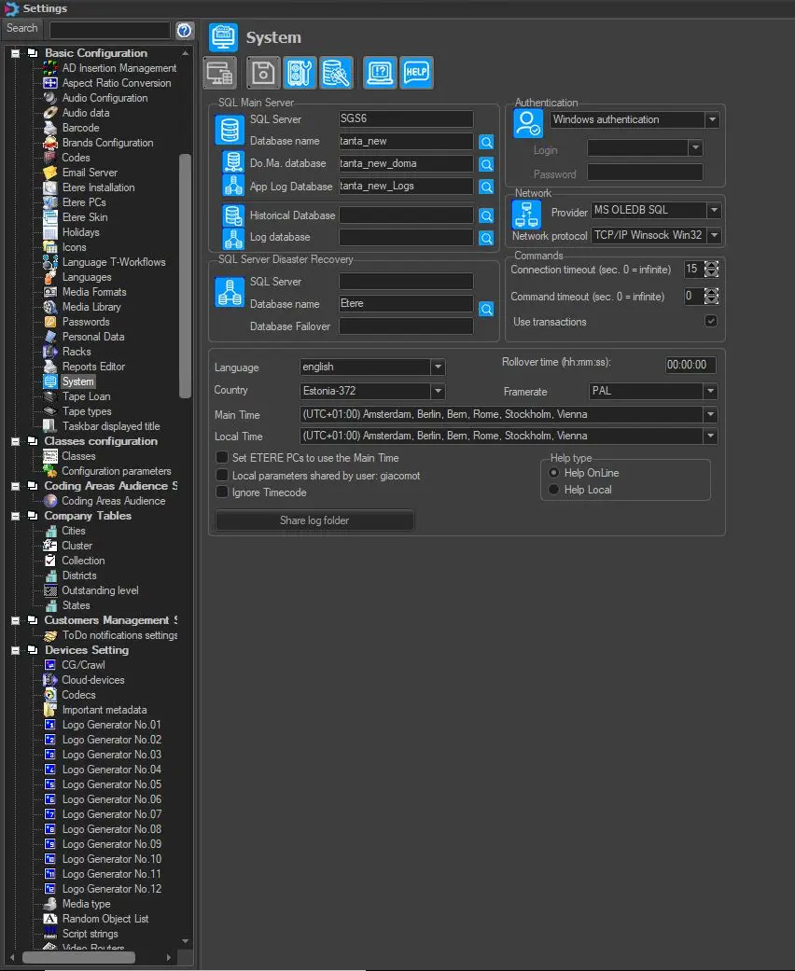Browse for Database name with magnifier icon

click(486, 142)
